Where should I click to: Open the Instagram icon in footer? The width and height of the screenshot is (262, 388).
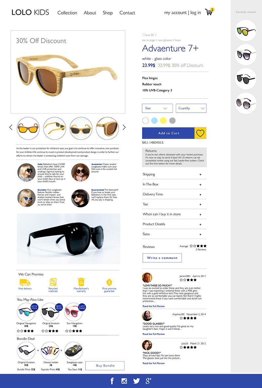(x=124, y=381)
